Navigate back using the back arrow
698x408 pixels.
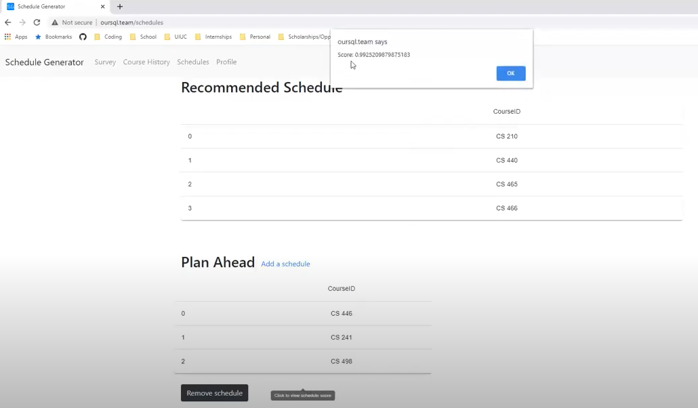pos(7,22)
